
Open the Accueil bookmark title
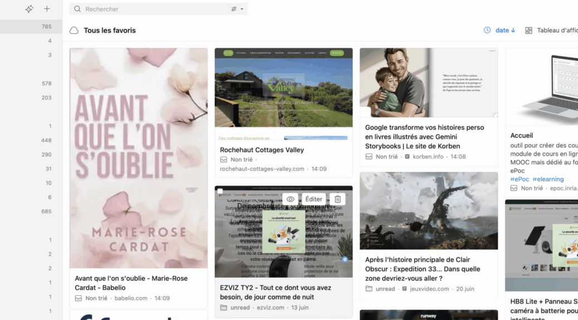522,136
